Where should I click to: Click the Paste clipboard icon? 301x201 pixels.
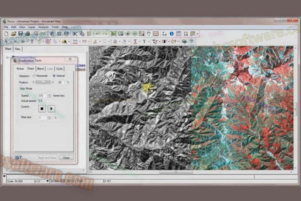click(x=89, y=34)
